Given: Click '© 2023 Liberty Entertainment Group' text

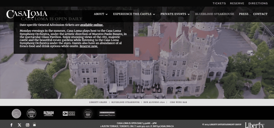Looking at the screenshot, I should click(222, 125).
